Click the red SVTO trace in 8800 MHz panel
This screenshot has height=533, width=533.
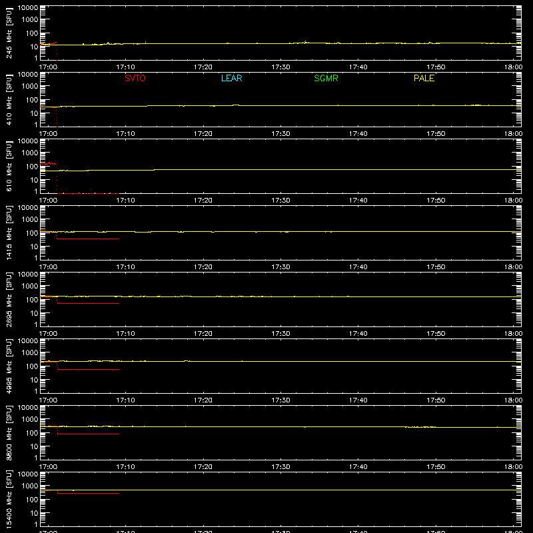click(89, 434)
